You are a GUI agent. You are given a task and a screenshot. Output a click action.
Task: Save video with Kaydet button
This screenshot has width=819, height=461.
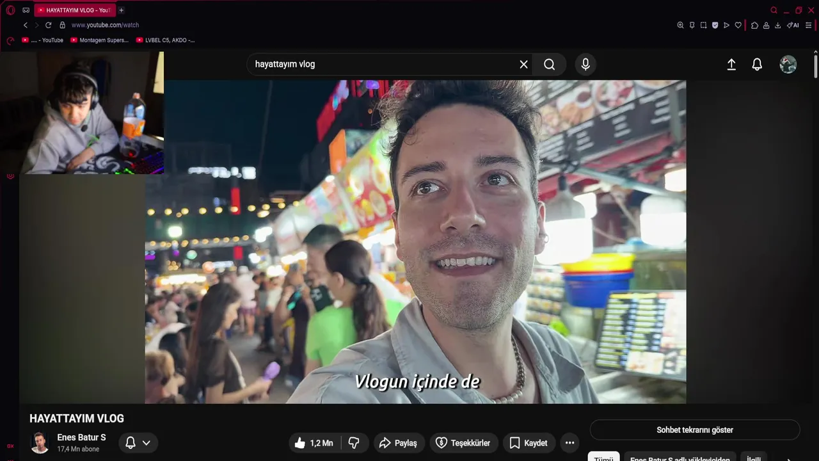tap(529, 442)
